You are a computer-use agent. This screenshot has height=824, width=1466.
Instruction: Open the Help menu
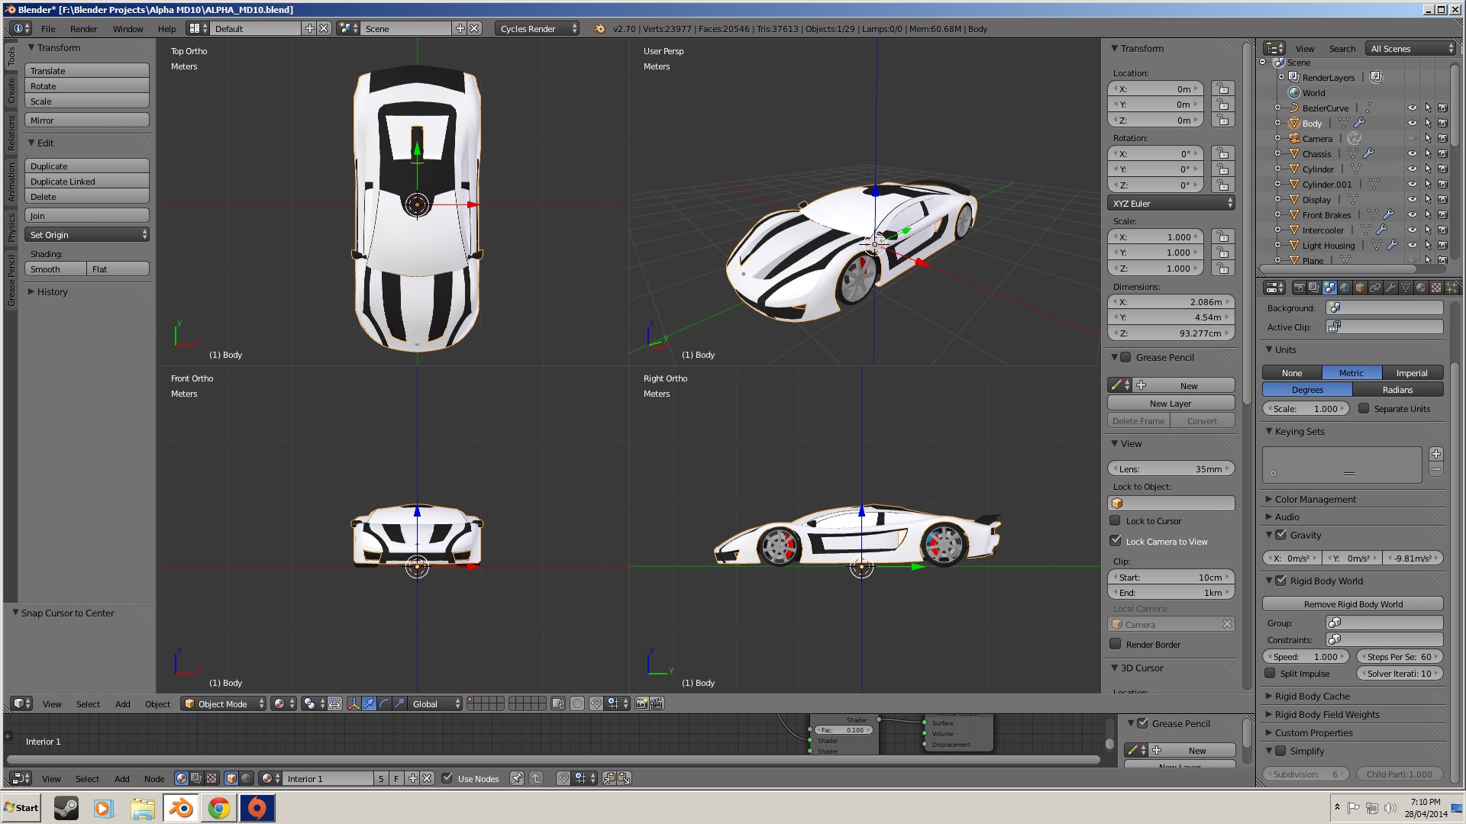(166, 28)
